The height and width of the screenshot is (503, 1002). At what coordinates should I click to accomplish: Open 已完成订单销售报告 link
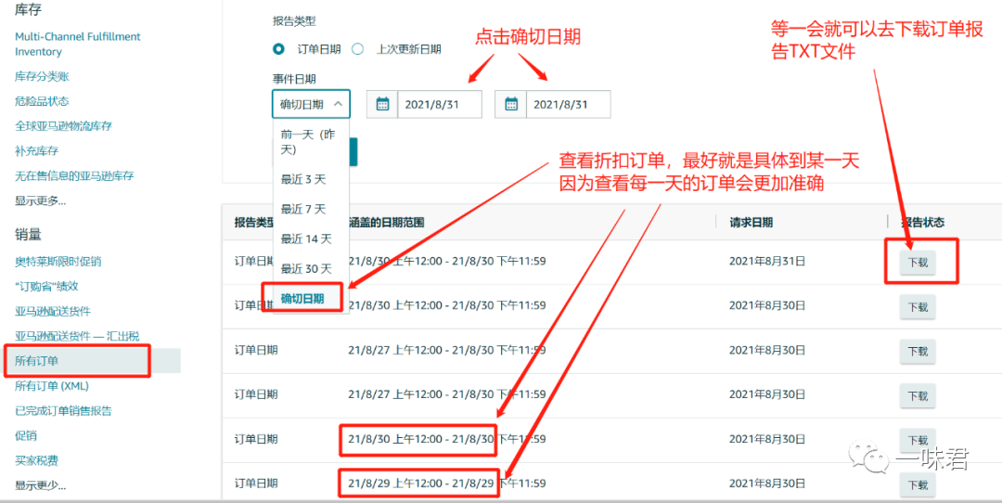(x=63, y=411)
